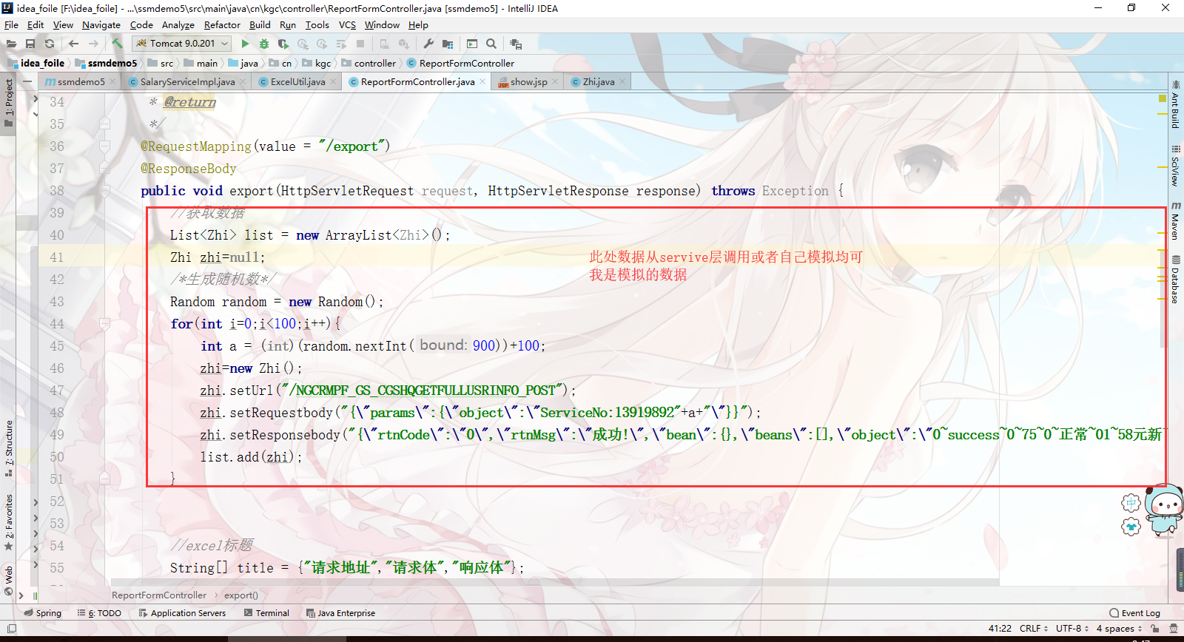This screenshot has width=1184, height=642.
Task: Toggle the 2: Favorites tool window
Action: (x=9, y=522)
